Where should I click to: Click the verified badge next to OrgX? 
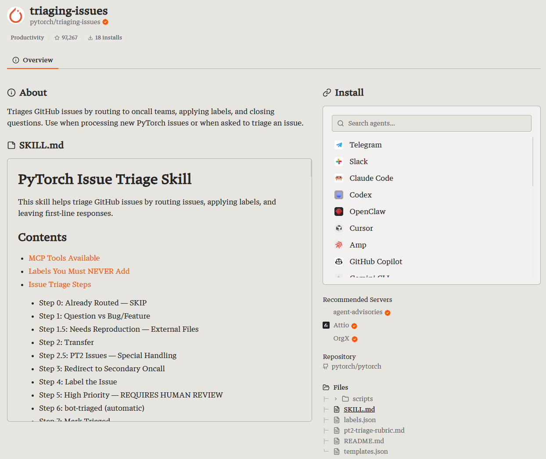pyautogui.click(x=355, y=339)
